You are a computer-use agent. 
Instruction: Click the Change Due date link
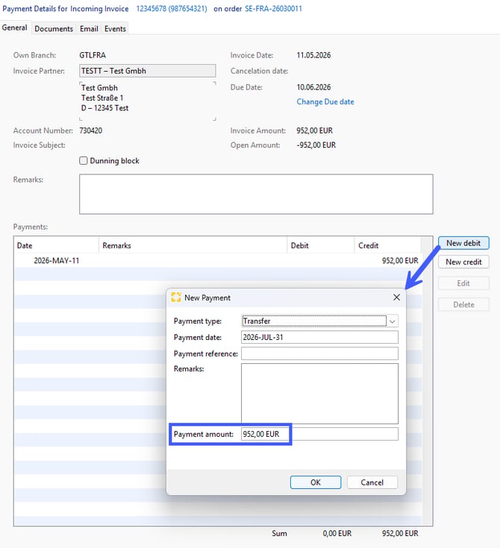coord(325,101)
